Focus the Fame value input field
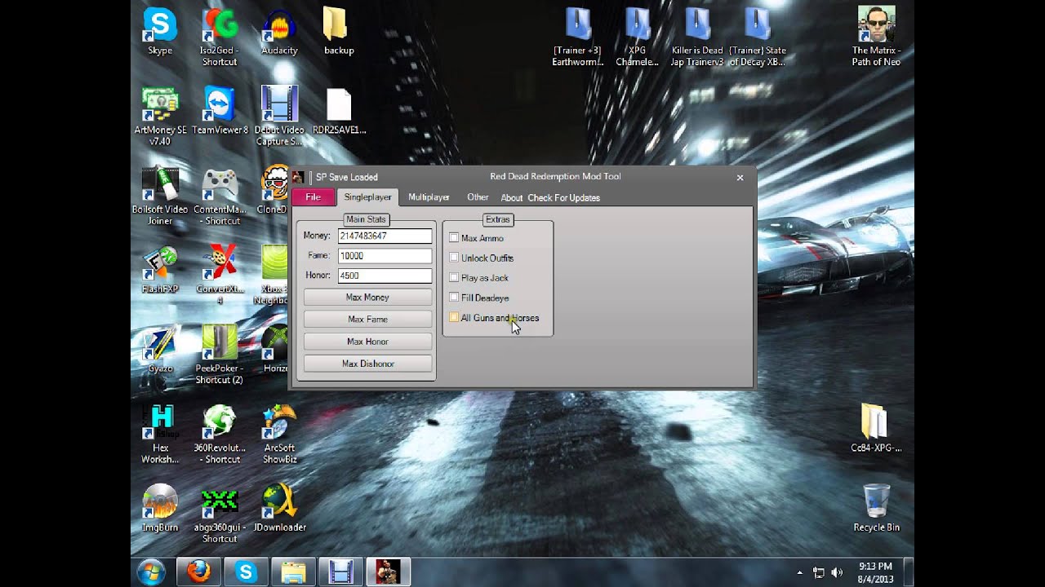The width and height of the screenshot is (1045, 587). coord(385,256)
